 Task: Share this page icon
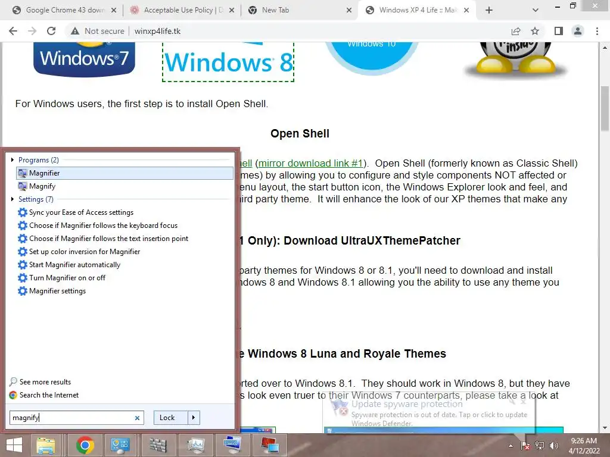click(516, 31)
